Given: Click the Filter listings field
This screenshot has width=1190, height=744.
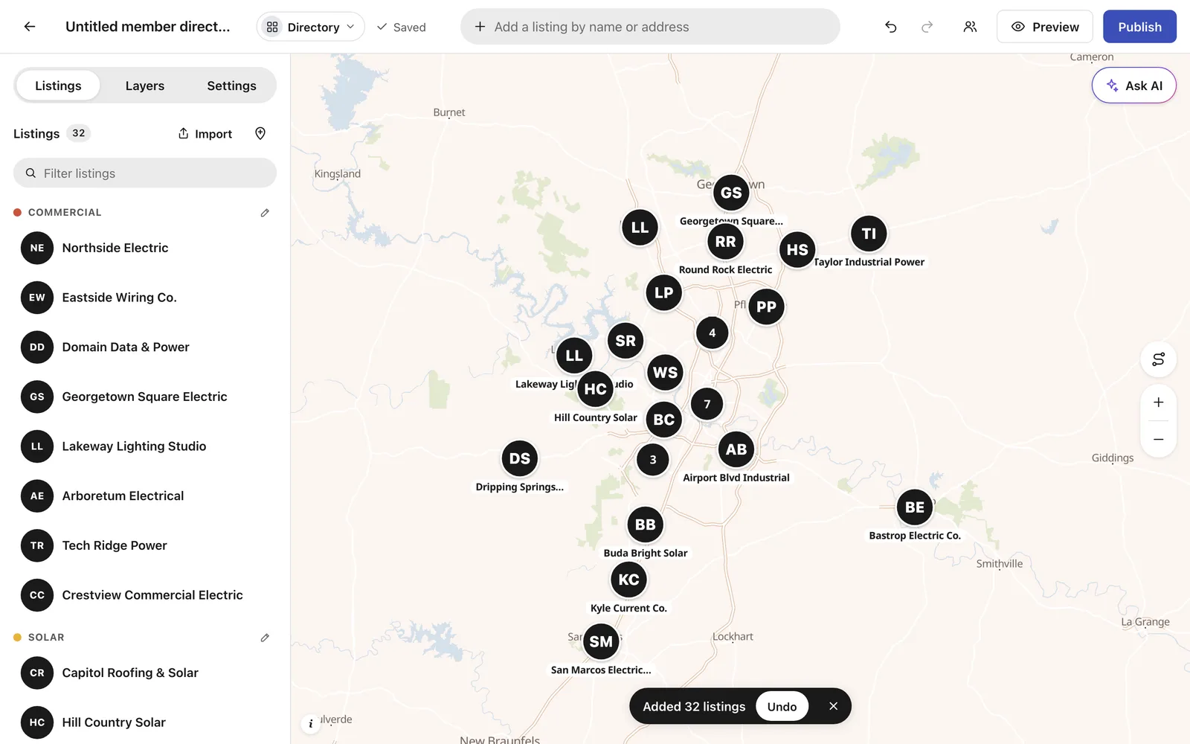Looking at the screenshot, I should click(145, 173).
